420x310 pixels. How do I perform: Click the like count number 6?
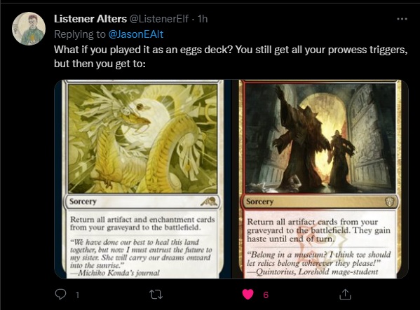(x=266, y=295)
